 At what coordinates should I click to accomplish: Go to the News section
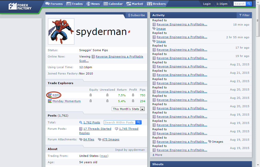click(93, 4)
